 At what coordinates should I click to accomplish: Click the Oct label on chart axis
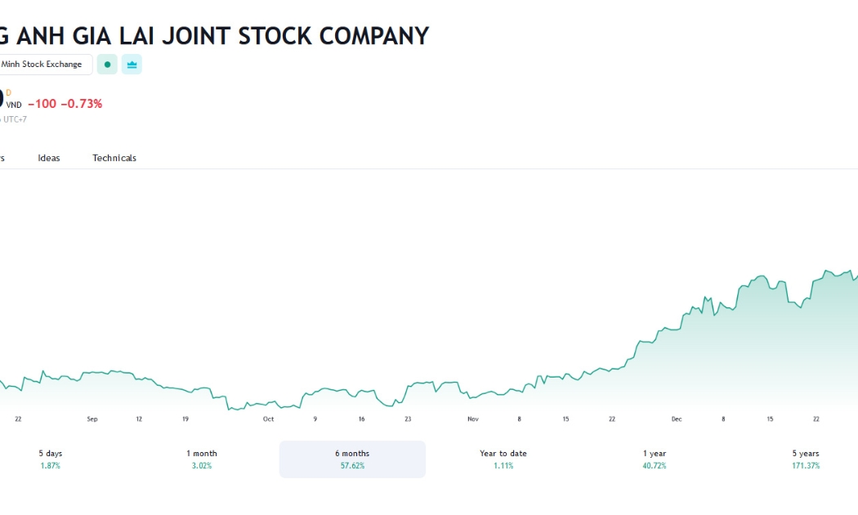coord(268,419)
